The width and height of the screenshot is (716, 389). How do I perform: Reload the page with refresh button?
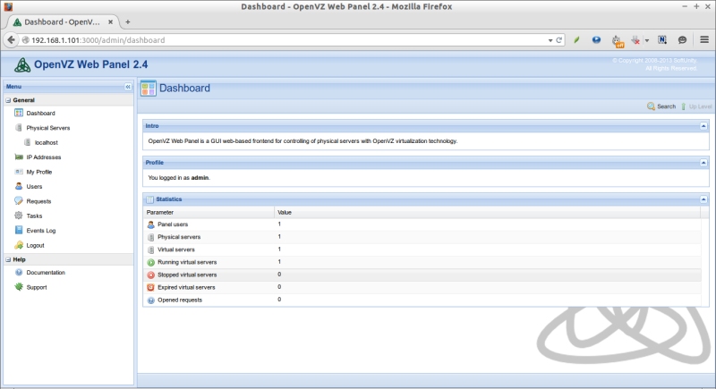point(558,40)
